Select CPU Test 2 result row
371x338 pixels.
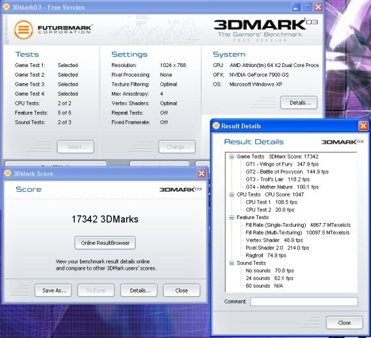(270, 210)
